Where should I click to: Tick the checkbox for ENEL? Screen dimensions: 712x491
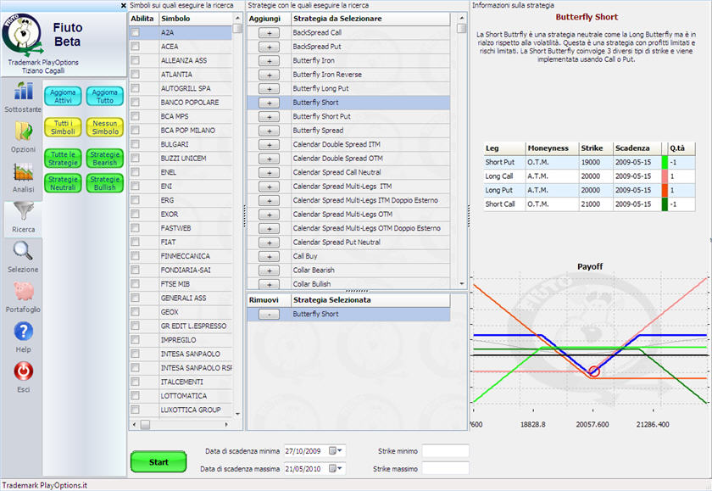pyautogui.click(x=135, y=172)
